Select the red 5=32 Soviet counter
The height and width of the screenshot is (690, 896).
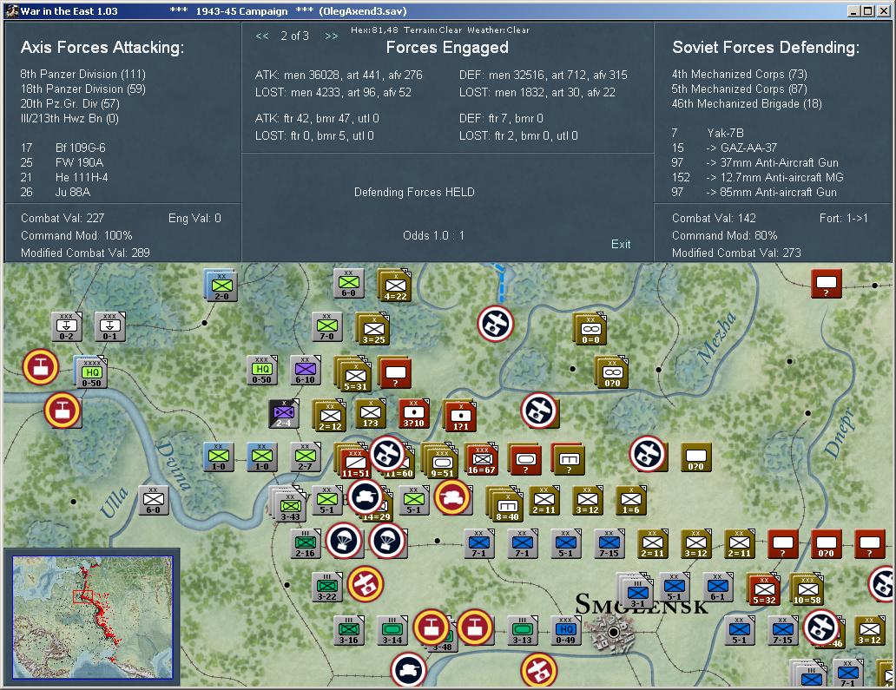coord(764,589)
